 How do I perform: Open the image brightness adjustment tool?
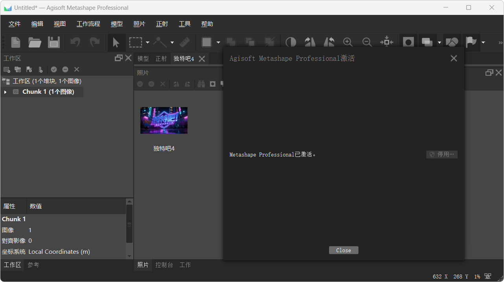291,42
